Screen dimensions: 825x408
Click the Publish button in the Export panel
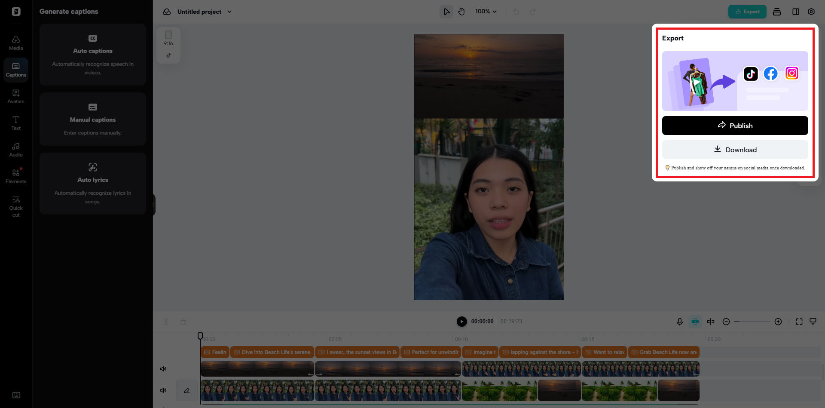(x=735, y=126)
